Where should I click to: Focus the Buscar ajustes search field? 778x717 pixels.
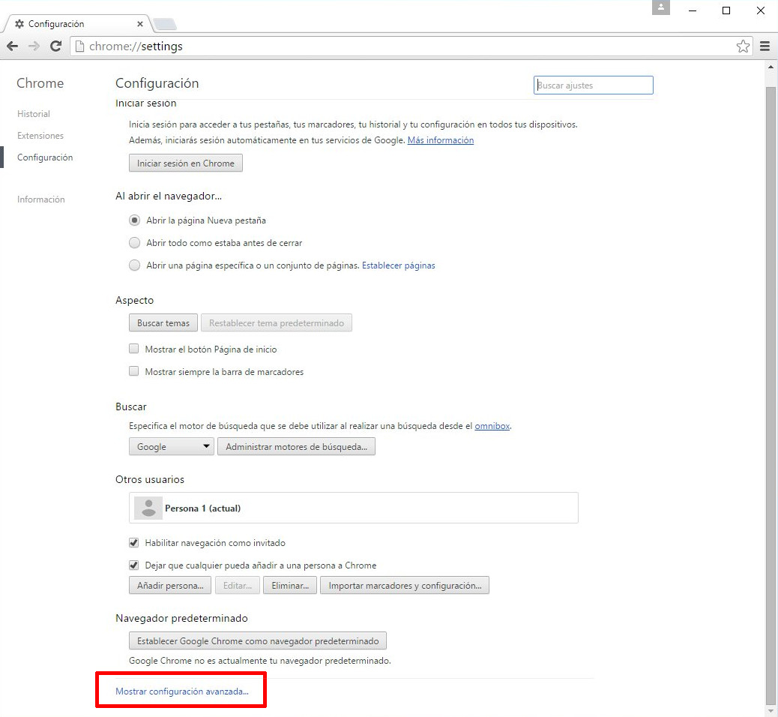coord(594,85)
